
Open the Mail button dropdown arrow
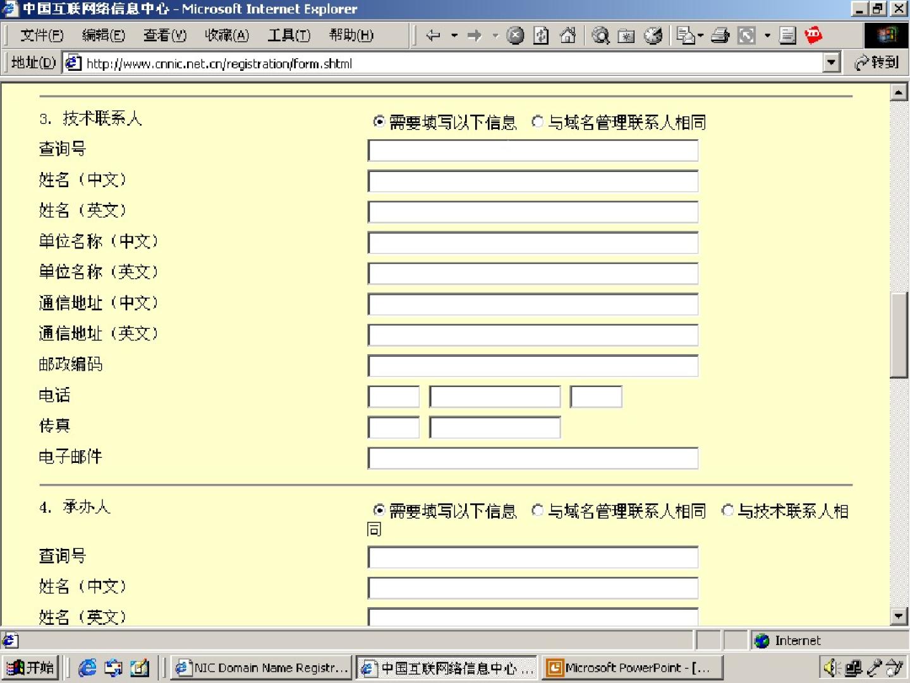point(700,35)
